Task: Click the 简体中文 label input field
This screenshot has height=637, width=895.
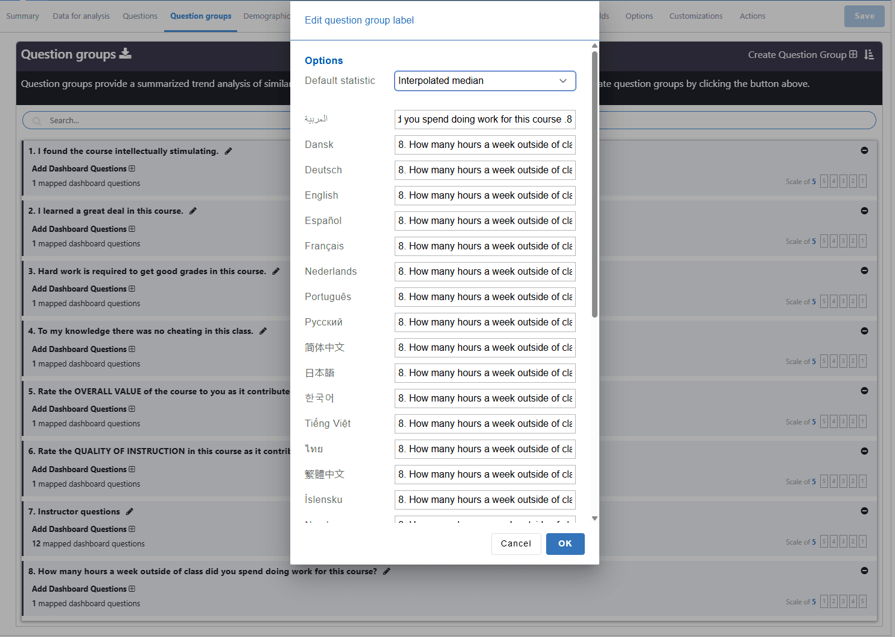Action: (485, 348)
